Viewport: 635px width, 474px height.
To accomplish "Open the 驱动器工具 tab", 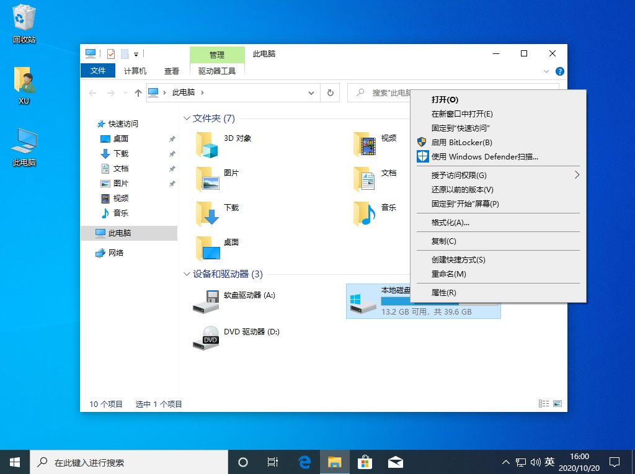I will click(217, 71).
